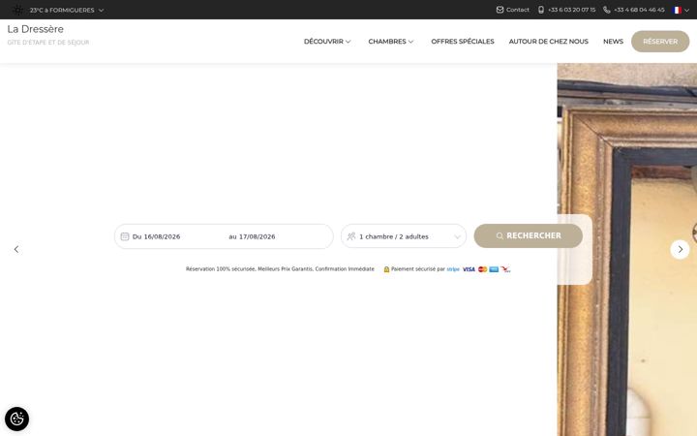
Task: Open the cookie preferences button
Action: (16, 419)
